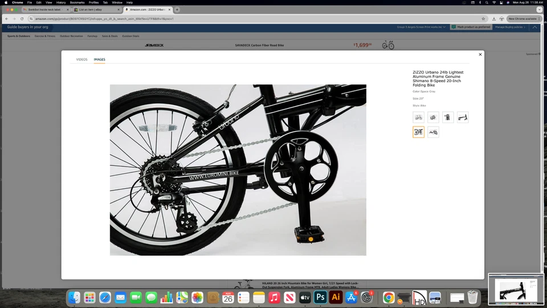Open Photos from the dock
This screenshot has height=308, width=547.
(197, 298)
